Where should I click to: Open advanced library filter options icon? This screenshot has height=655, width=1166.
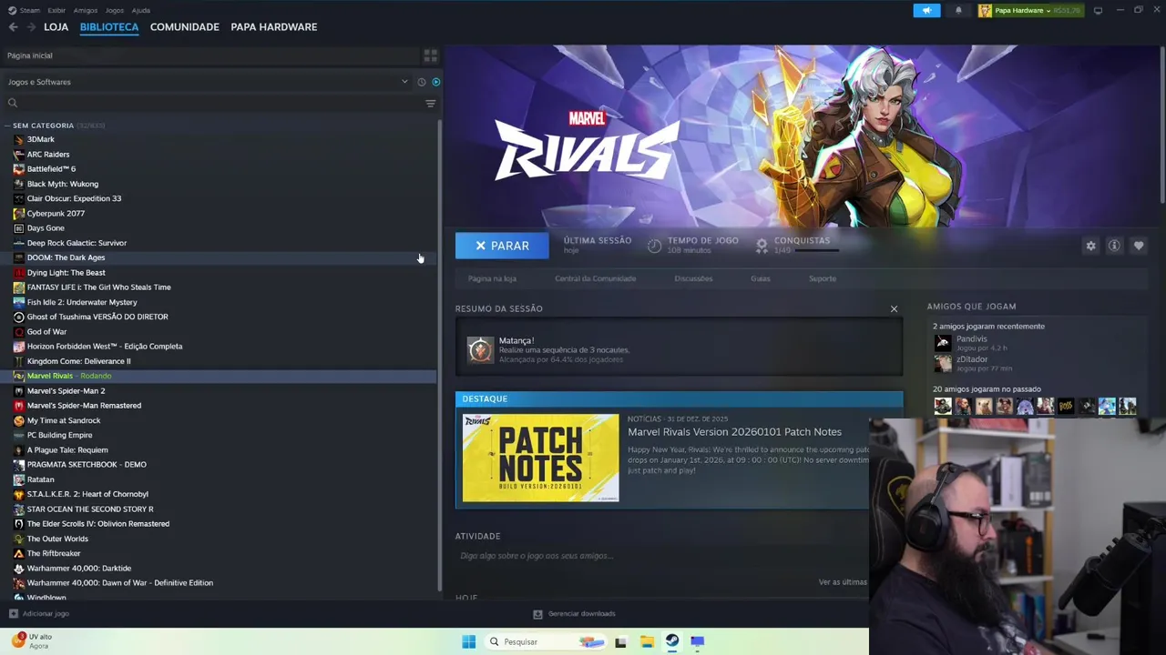[x=431, y=104]
